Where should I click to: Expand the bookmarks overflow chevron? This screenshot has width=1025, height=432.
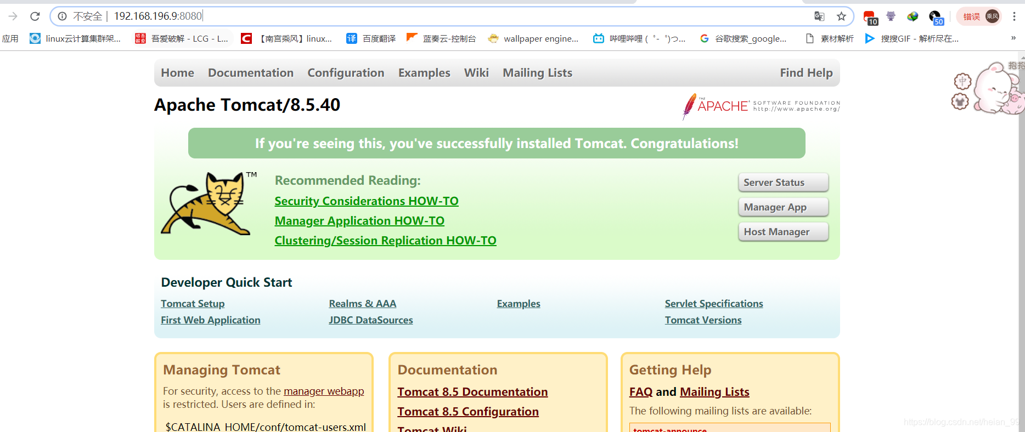(x=1013, y=38)
